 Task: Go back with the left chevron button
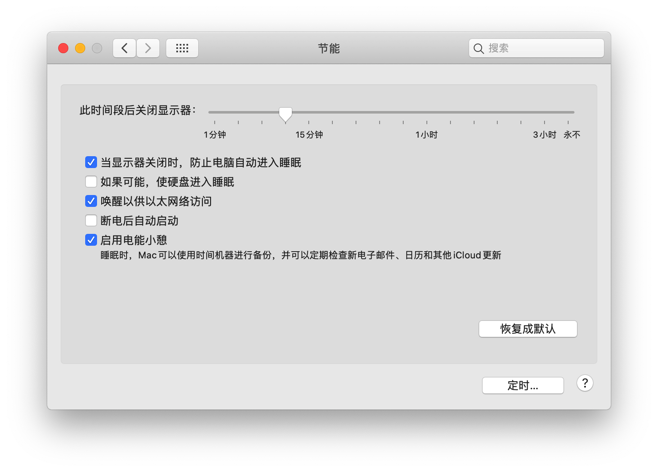click(x=124, y=48)
